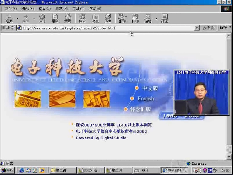Click the Back (后退) toolbar button
Viewport: 233px width, 175px height.
point(9,18)
